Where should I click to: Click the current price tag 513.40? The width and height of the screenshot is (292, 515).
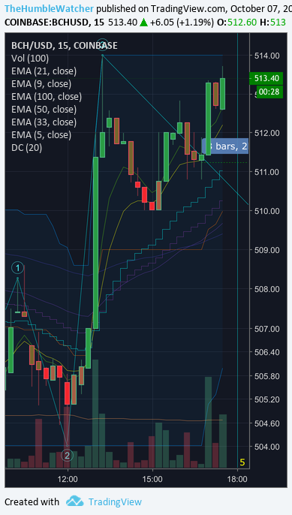[266, 78]
